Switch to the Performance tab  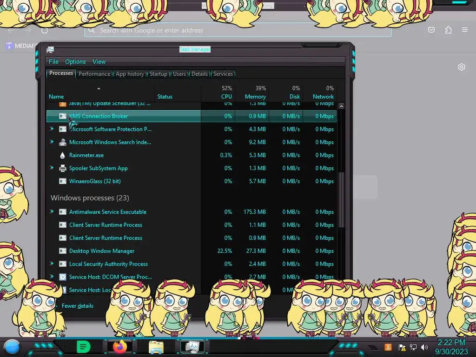pos(94,74)
